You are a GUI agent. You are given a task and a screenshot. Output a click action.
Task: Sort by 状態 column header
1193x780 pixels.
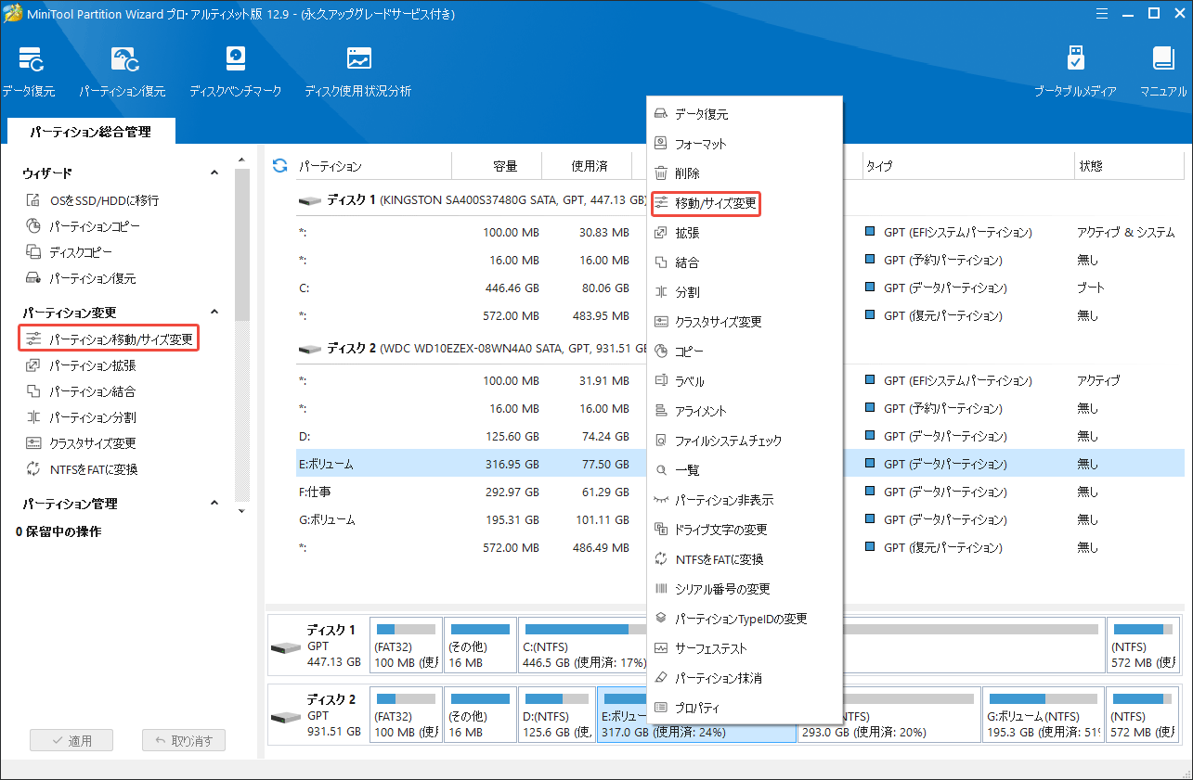pos(1129,166)
